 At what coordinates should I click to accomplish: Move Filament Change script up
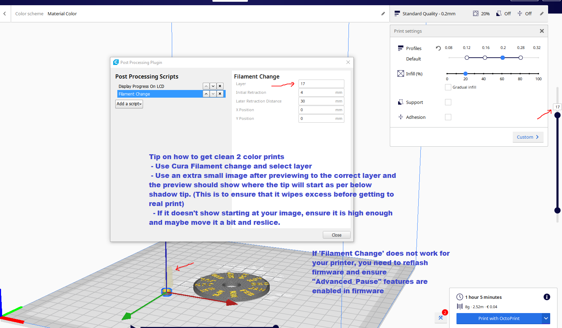[x=206, y=94]
